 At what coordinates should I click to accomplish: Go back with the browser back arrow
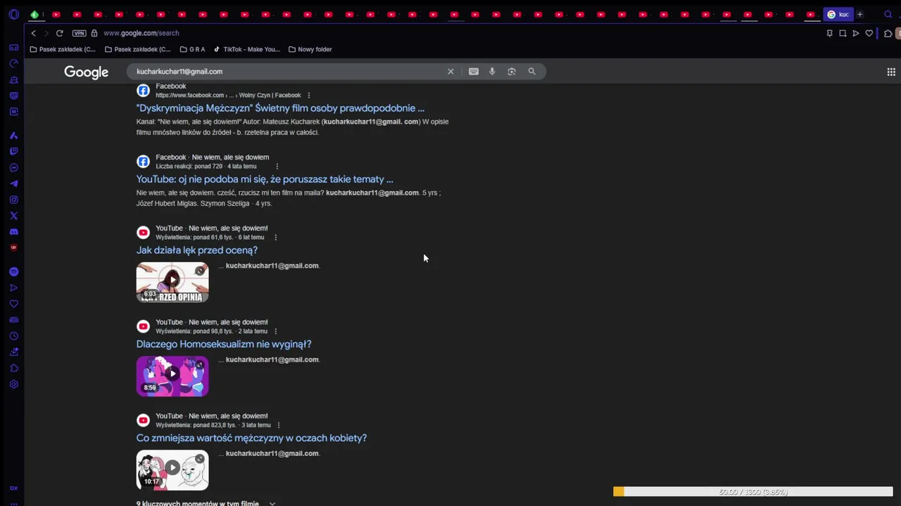(x=33, y=33)
